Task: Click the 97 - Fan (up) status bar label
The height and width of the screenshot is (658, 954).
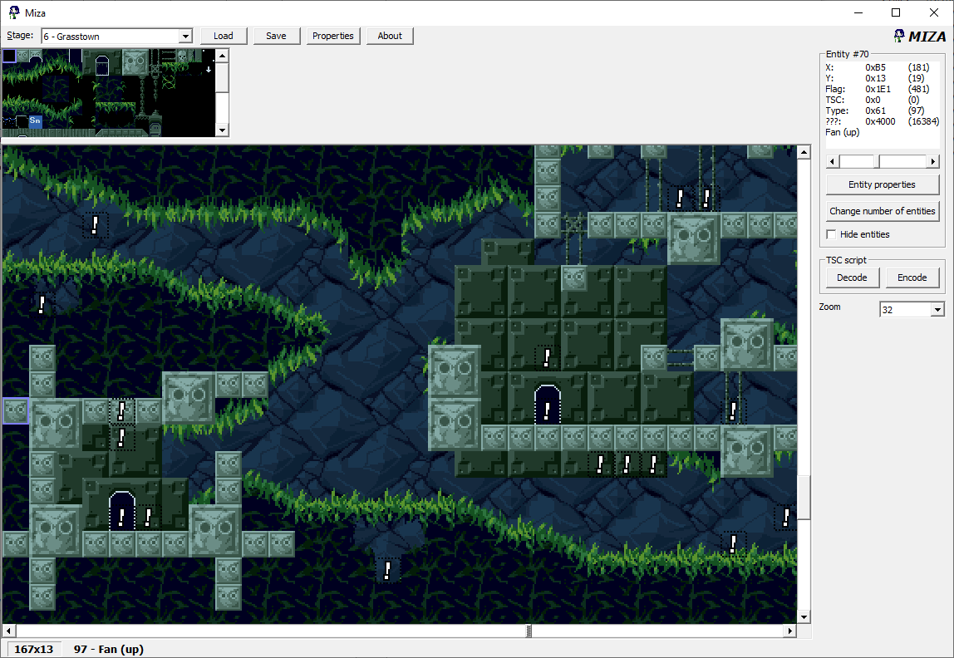Action: click(107, 649)
